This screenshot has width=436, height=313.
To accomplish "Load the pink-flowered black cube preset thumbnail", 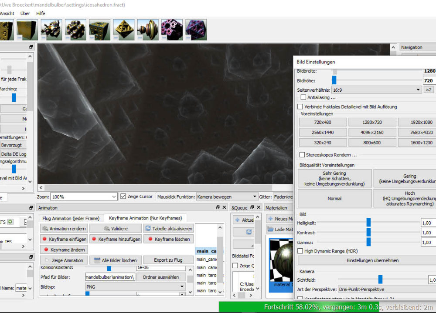I will pos(172,30).
